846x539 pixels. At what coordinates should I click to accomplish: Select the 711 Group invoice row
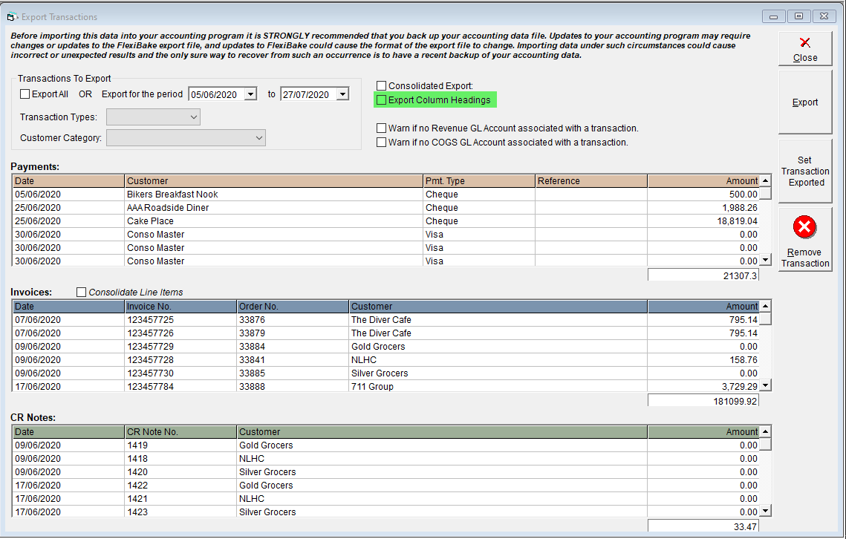pos(385,386)
